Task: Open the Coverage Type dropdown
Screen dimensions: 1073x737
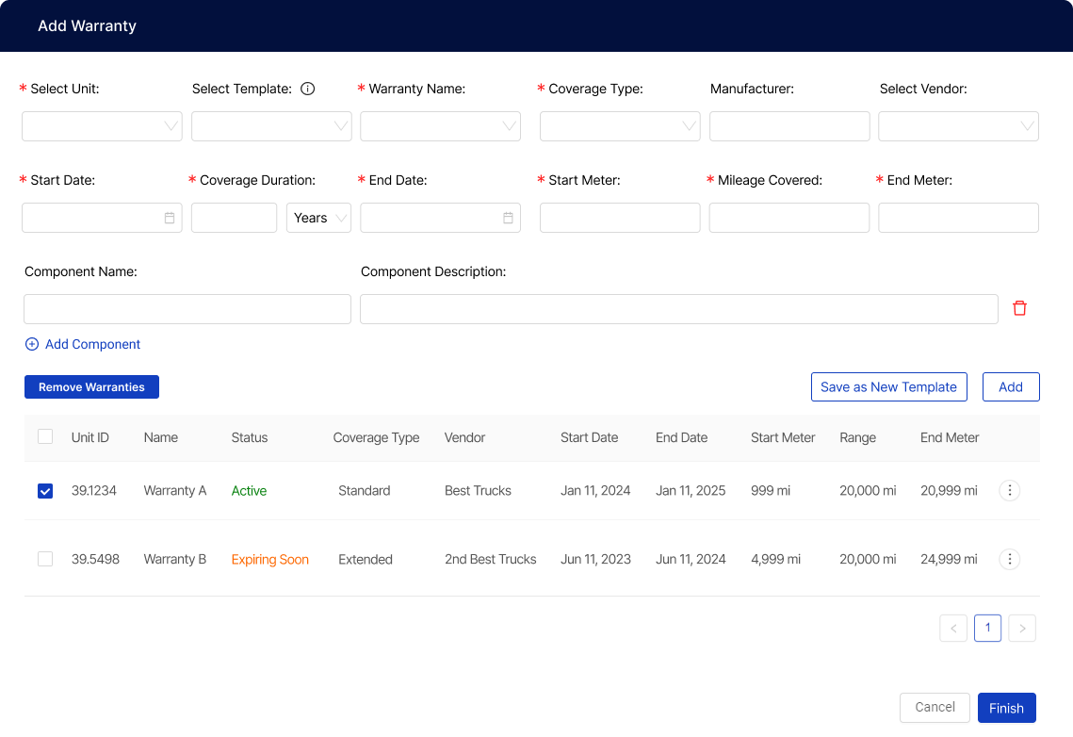Action: pyautogui.click(x=619, y=126)
